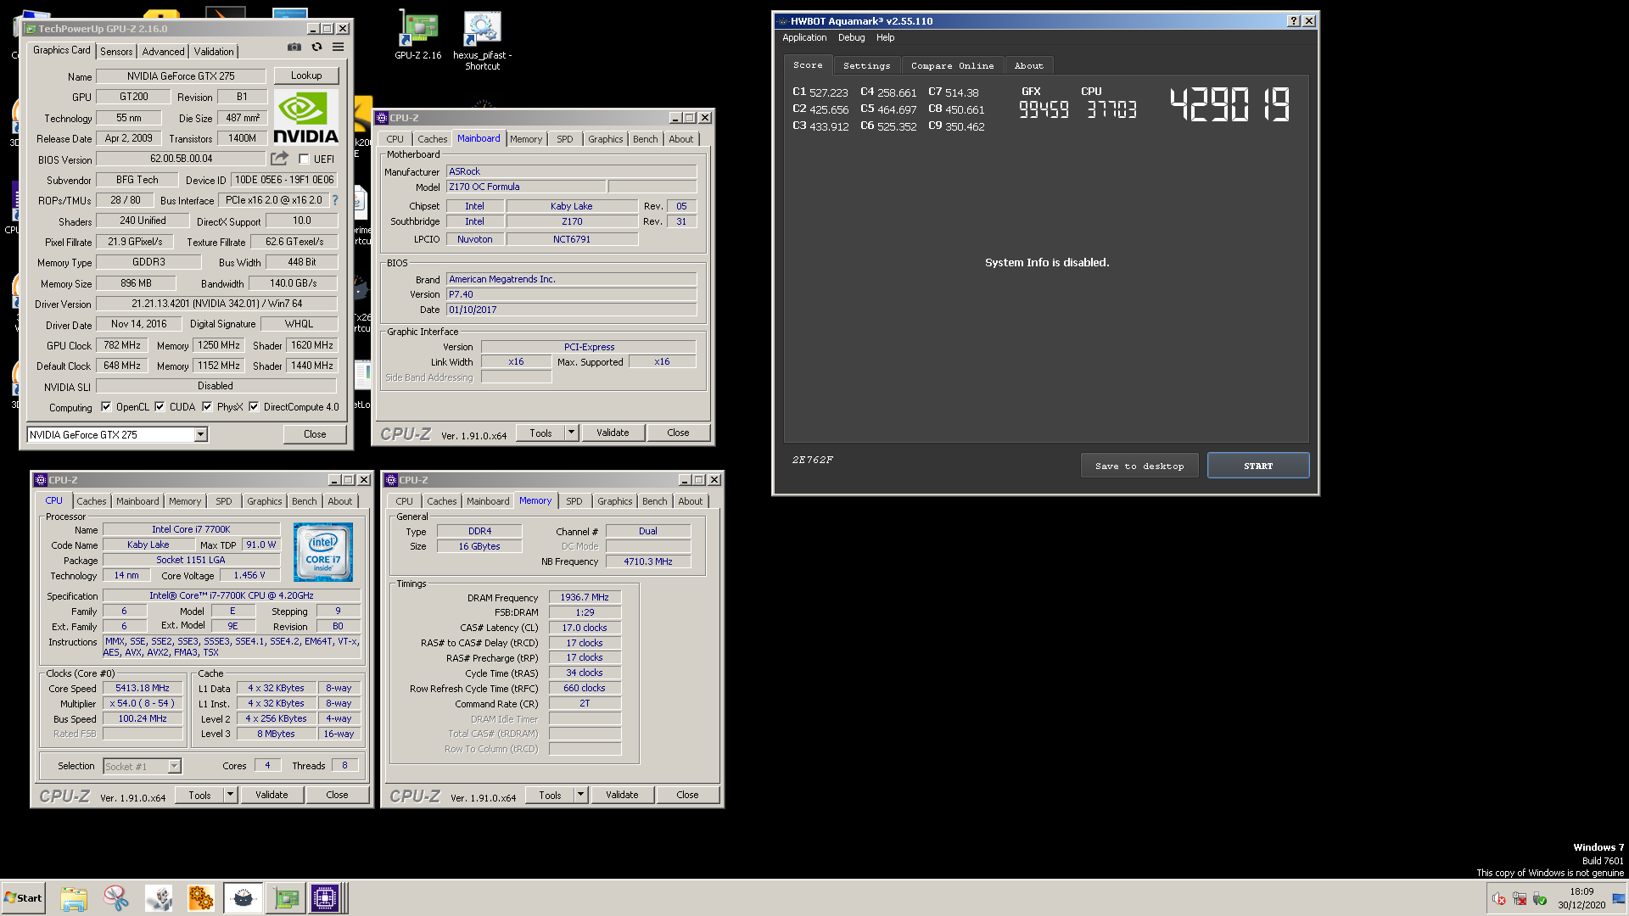Click the GPU-Z screenshot camera icon

[294, 47]
